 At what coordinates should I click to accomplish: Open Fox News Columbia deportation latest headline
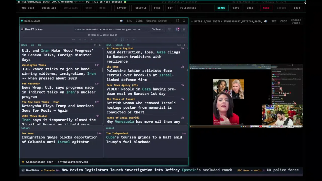pos(59,140)
